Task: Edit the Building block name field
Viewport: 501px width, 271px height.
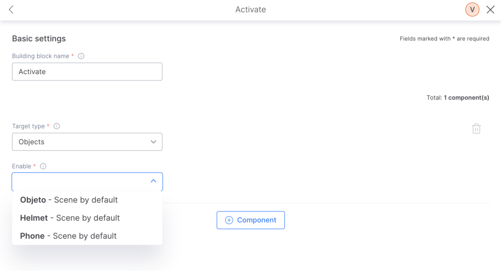Action: pyautogui.click(x=87, y=71)
